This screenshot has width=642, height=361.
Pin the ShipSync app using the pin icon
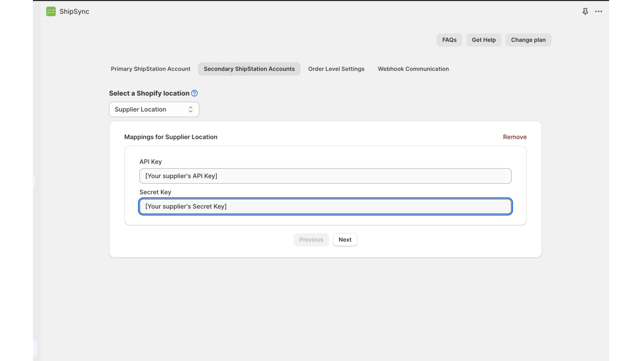(x=585, y=12)
